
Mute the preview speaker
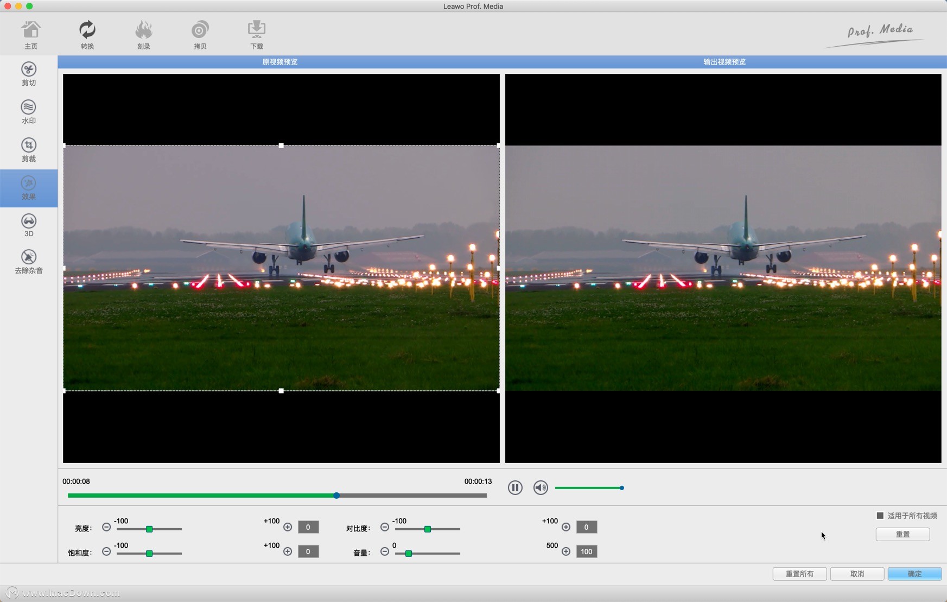tap(541, 487)
